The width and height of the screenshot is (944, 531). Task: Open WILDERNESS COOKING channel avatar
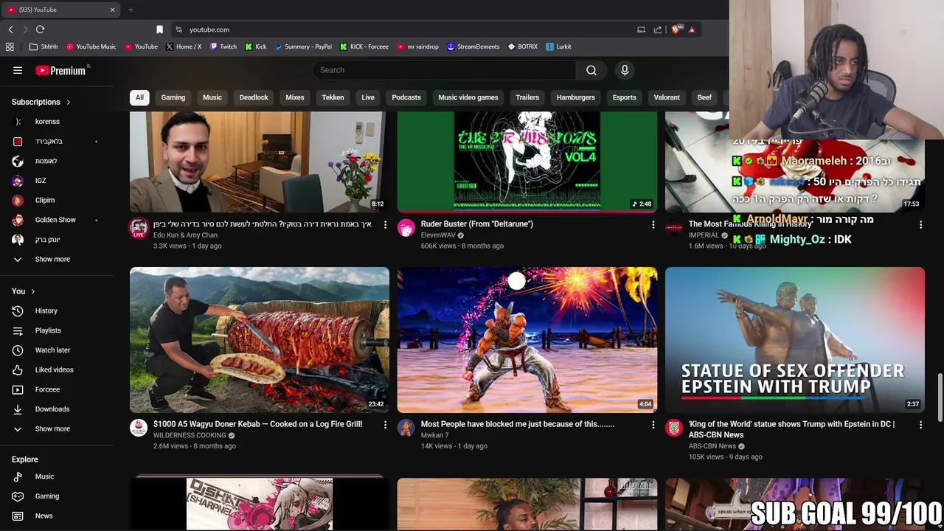(x=139, y=428)
